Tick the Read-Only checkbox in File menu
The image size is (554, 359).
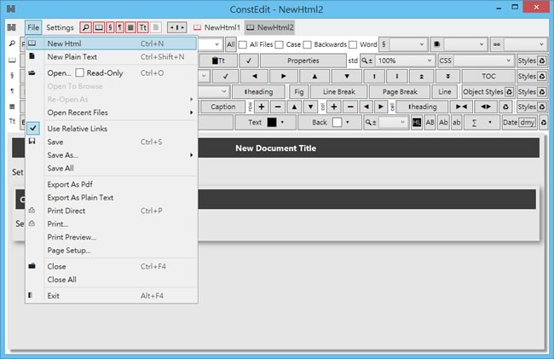[x=80, y=72]
